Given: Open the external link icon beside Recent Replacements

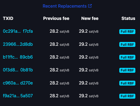Looking at the screenshot, I should [90, 6].
